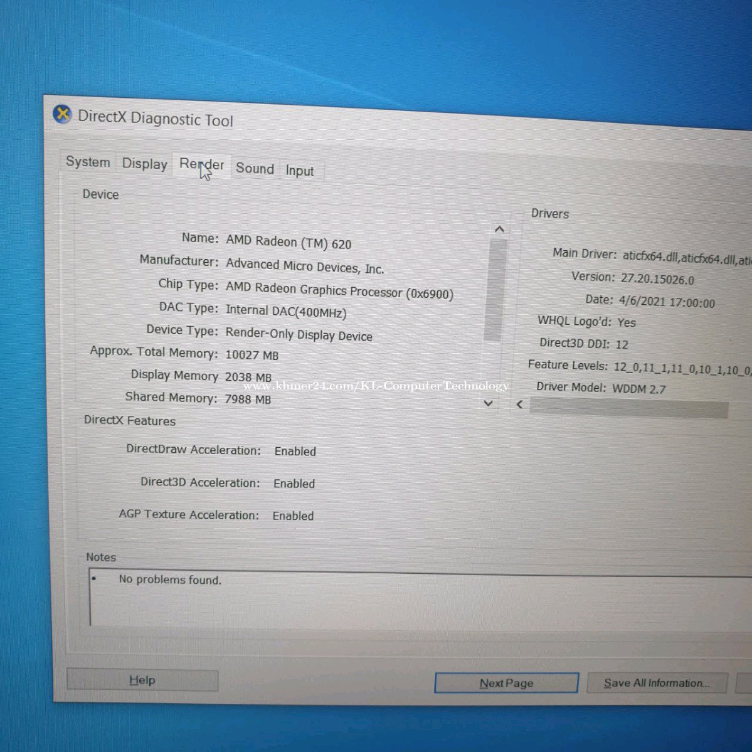The image size is (752, 752).
Task: Click the Drivers list scroll left arrow
Action: (x=519, y=405)
